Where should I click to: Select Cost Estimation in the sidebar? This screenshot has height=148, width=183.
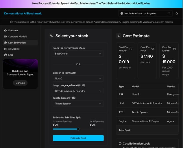[x=20, y=43]
